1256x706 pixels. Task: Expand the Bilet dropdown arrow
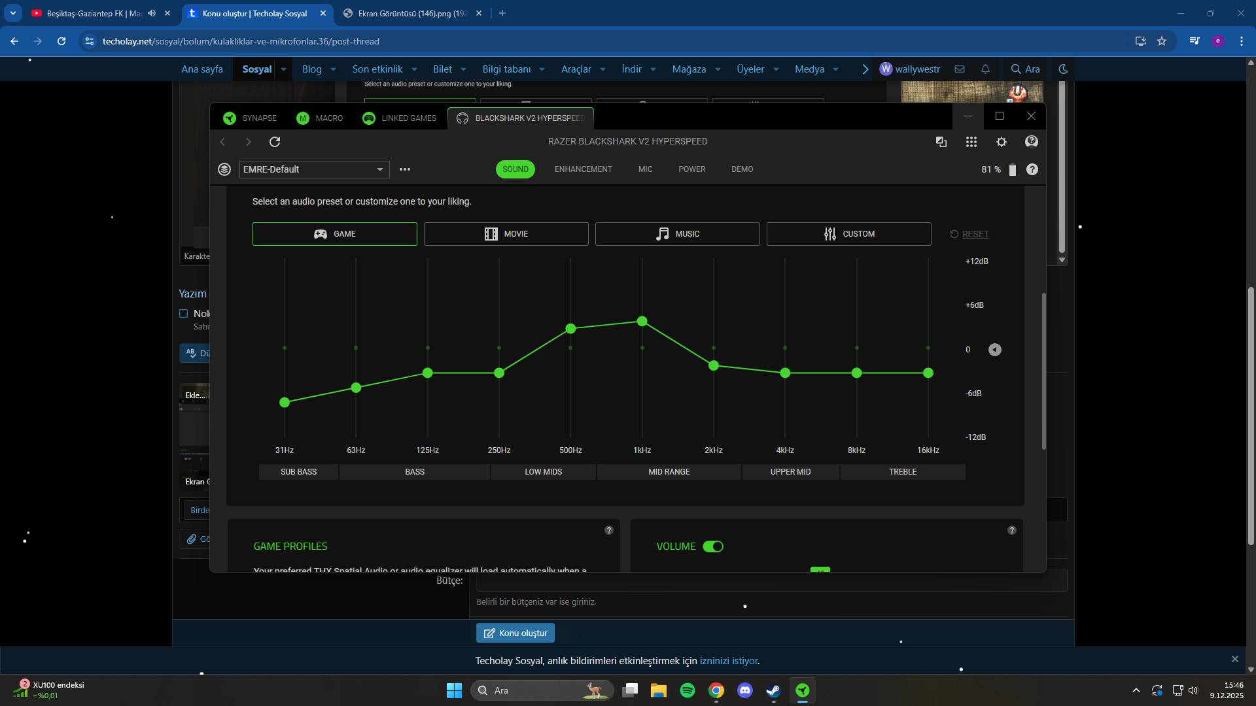tap(464, 69)
